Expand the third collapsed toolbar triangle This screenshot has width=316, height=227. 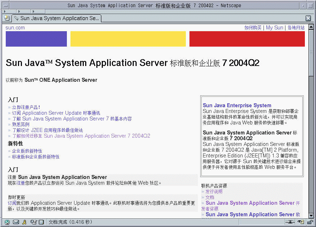point(33,11)
